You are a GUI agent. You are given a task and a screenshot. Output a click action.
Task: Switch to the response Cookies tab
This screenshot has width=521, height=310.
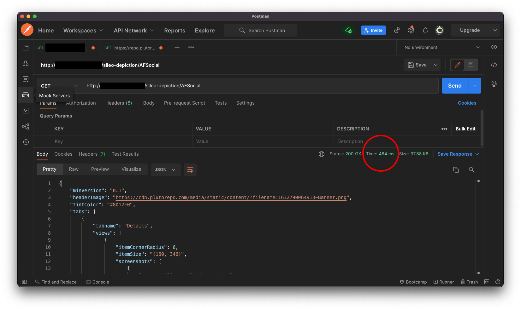click(63, 154)
